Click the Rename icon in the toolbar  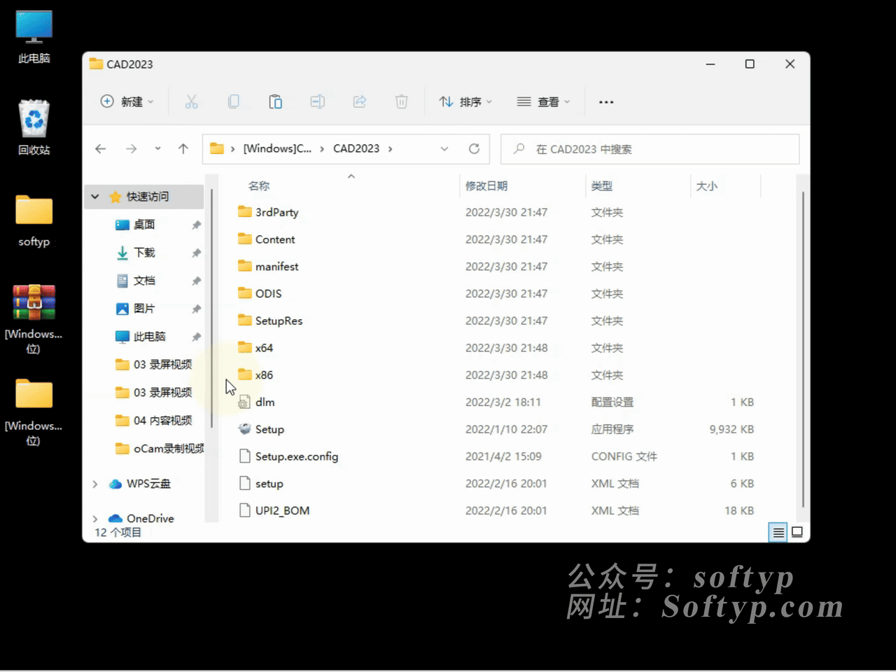click(x=317, y=101)
